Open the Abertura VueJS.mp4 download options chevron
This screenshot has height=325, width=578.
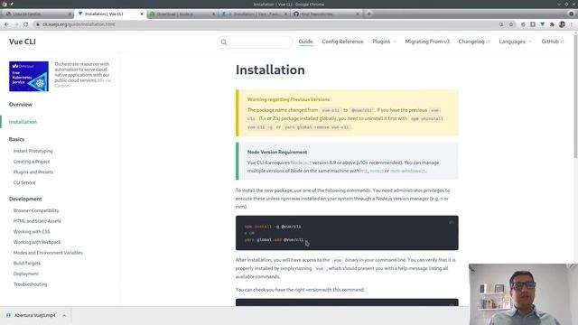coord(64,315)
